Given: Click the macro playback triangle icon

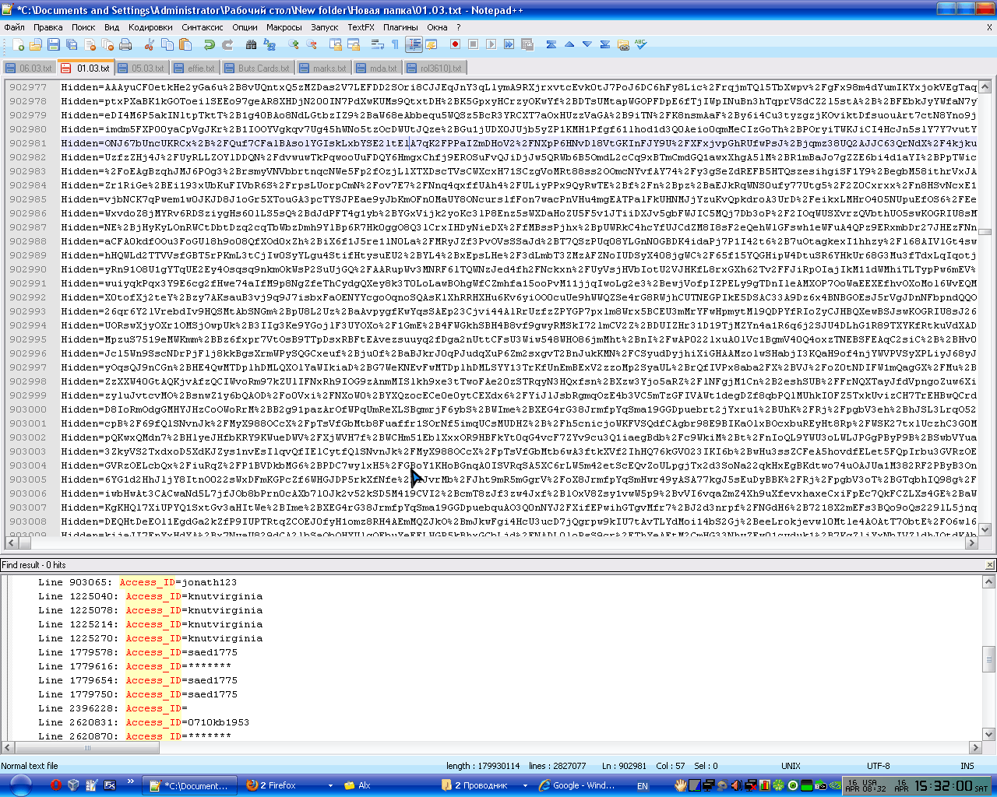Looking at the screenshot, I should (x=491, y=44).
